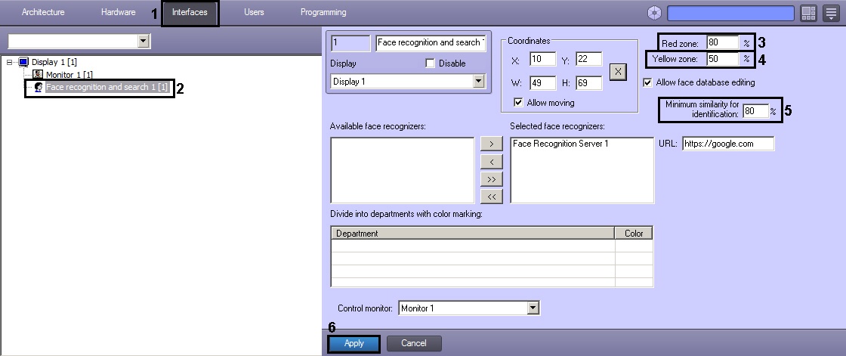Select Face Recognition Server 1 in list
The height and width of the screenshot is (356, 846).
click(x=560, y=144)
